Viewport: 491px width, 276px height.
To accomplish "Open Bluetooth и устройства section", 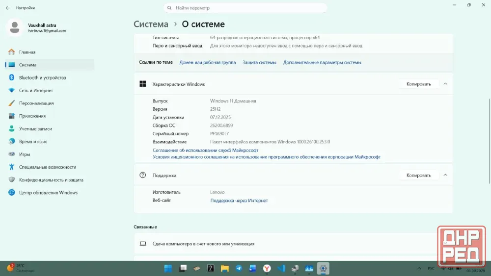I will tap(50, 77).
